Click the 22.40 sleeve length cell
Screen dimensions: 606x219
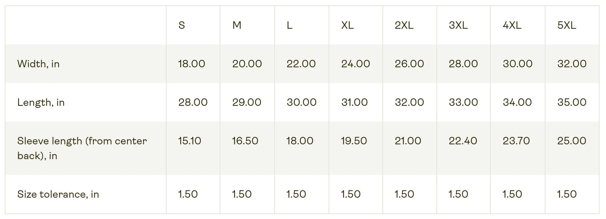click(x=463, y=141)
